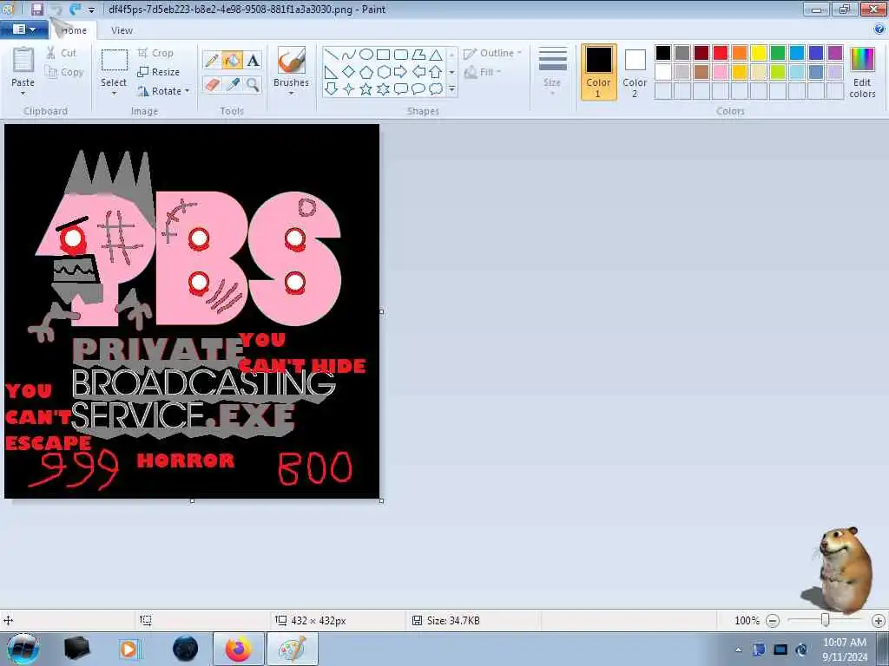Choose the Left arrow shape
Viewport: 889px width, 666px height.
click(418, 72)
